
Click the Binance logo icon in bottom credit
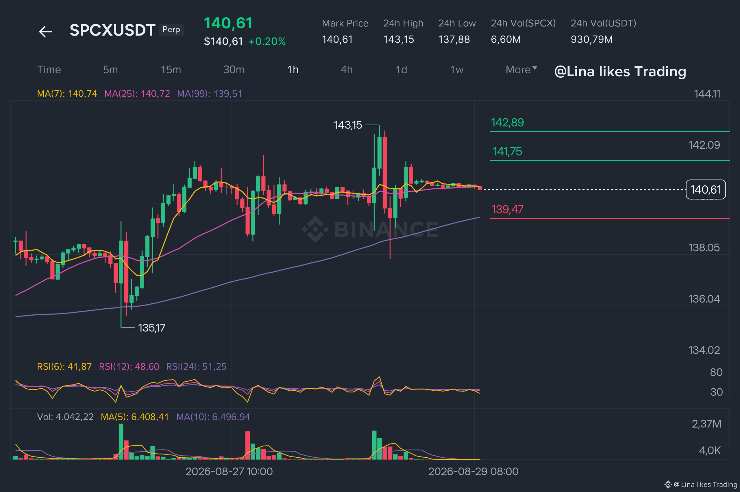pyautogui.click(x=668, y=484)
